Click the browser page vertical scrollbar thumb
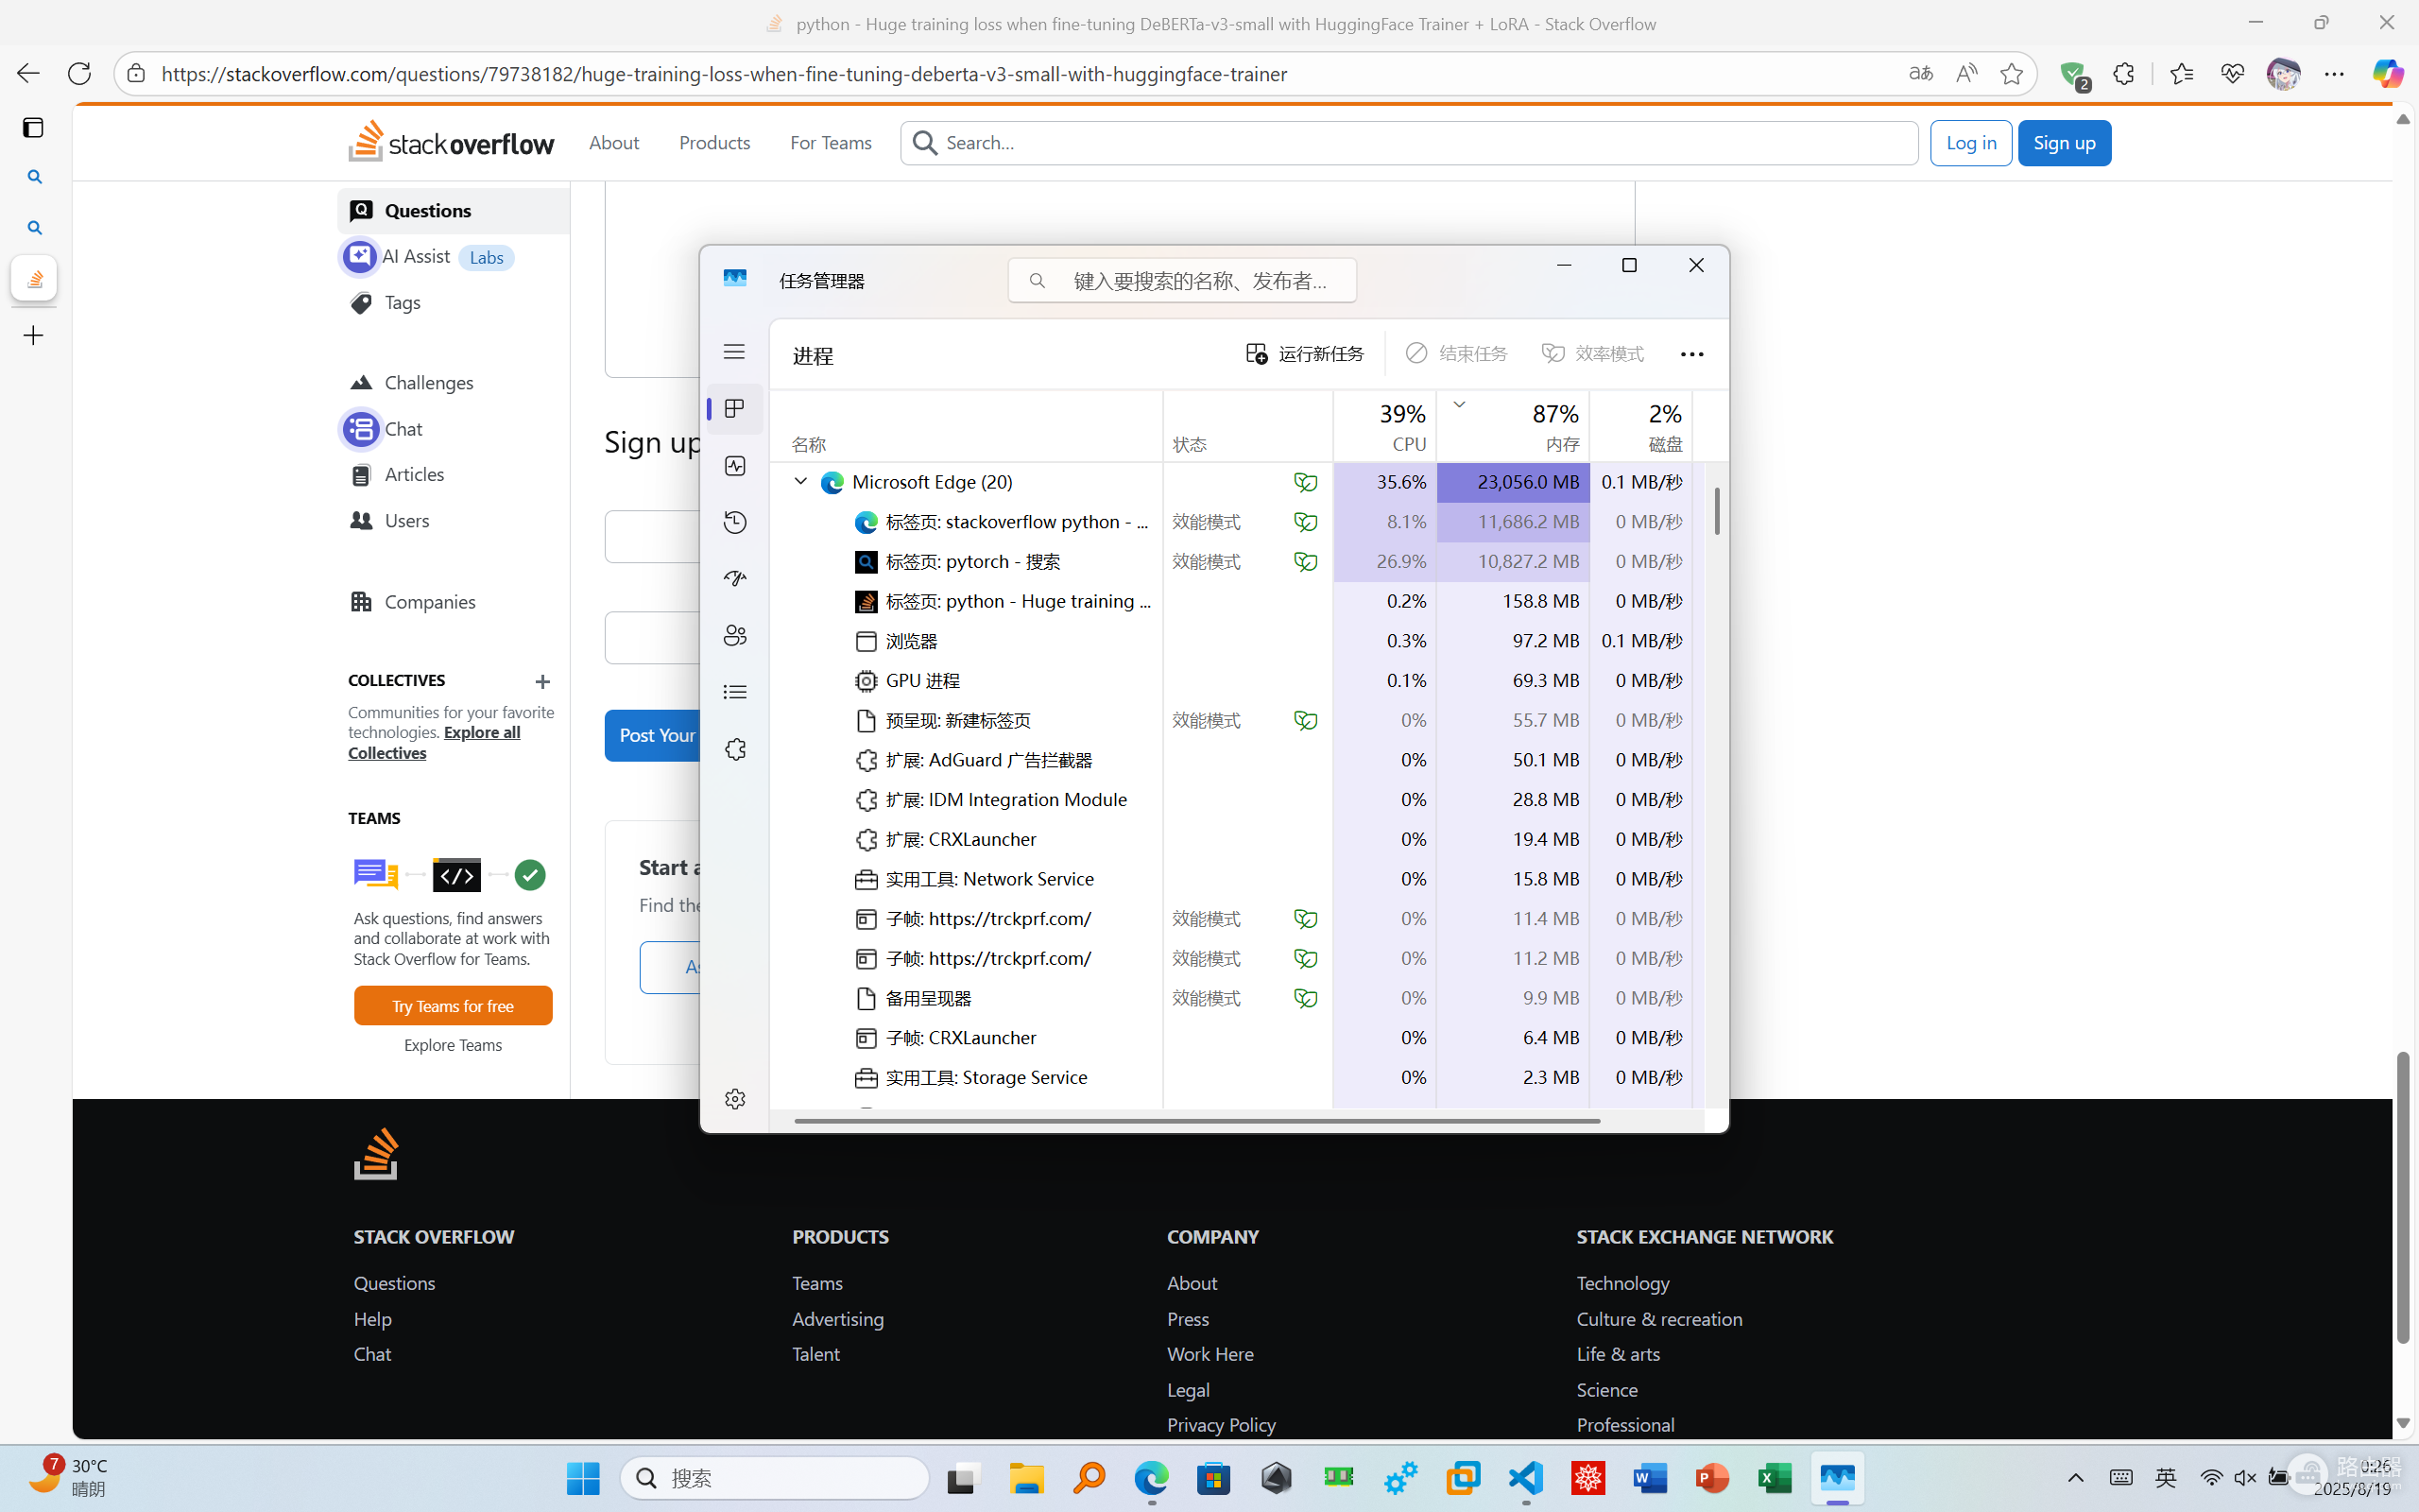Screen dimensions: 2419x1512 (2403, 1198)
